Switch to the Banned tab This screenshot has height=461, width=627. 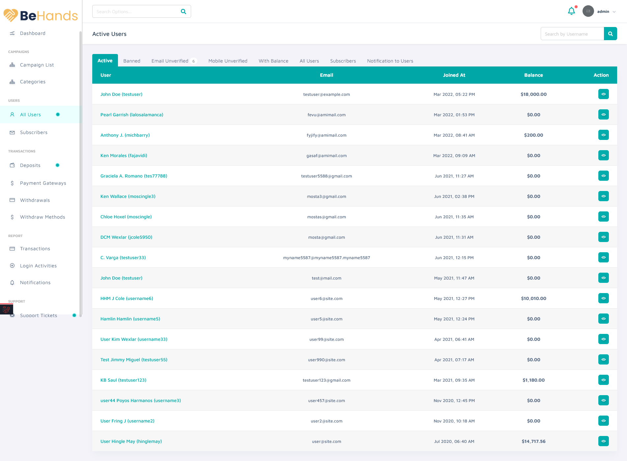[x=131, y=61]
